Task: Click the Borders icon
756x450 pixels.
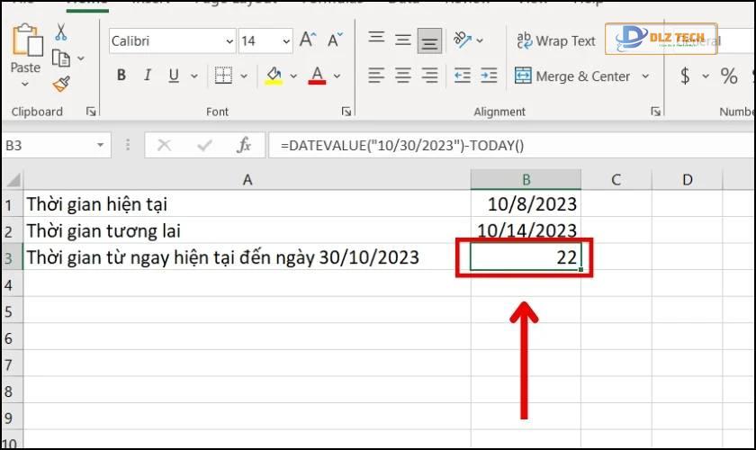Action: 223,76
